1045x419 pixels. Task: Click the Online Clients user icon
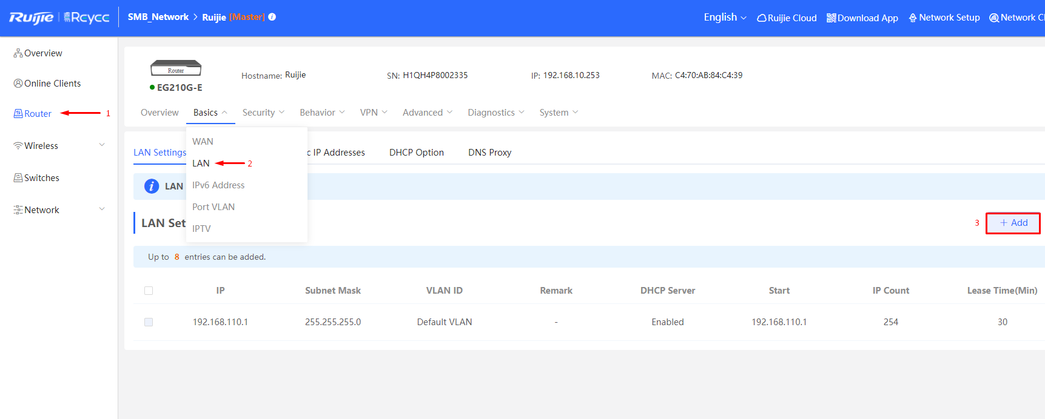tap(18, 84)
